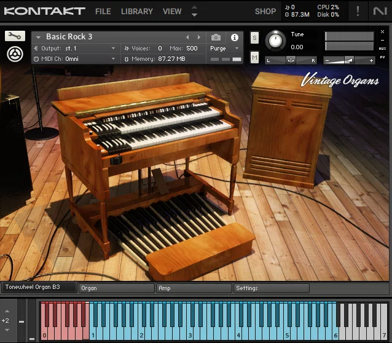Viewport: 392px width, 343px height.
Task: Load next preset with the right arrow
Action: click(199, 37)
